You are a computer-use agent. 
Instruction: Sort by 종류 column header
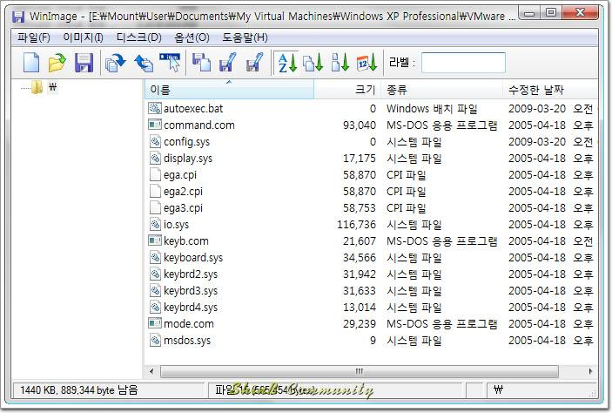click(x=442, y=90)
